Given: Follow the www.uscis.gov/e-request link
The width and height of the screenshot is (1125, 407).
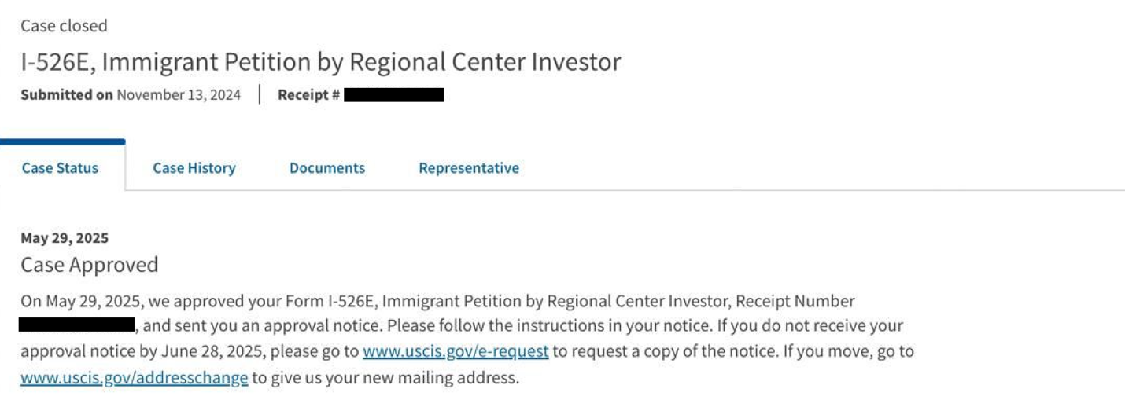Looking at the screenshot, I should 456,351.
